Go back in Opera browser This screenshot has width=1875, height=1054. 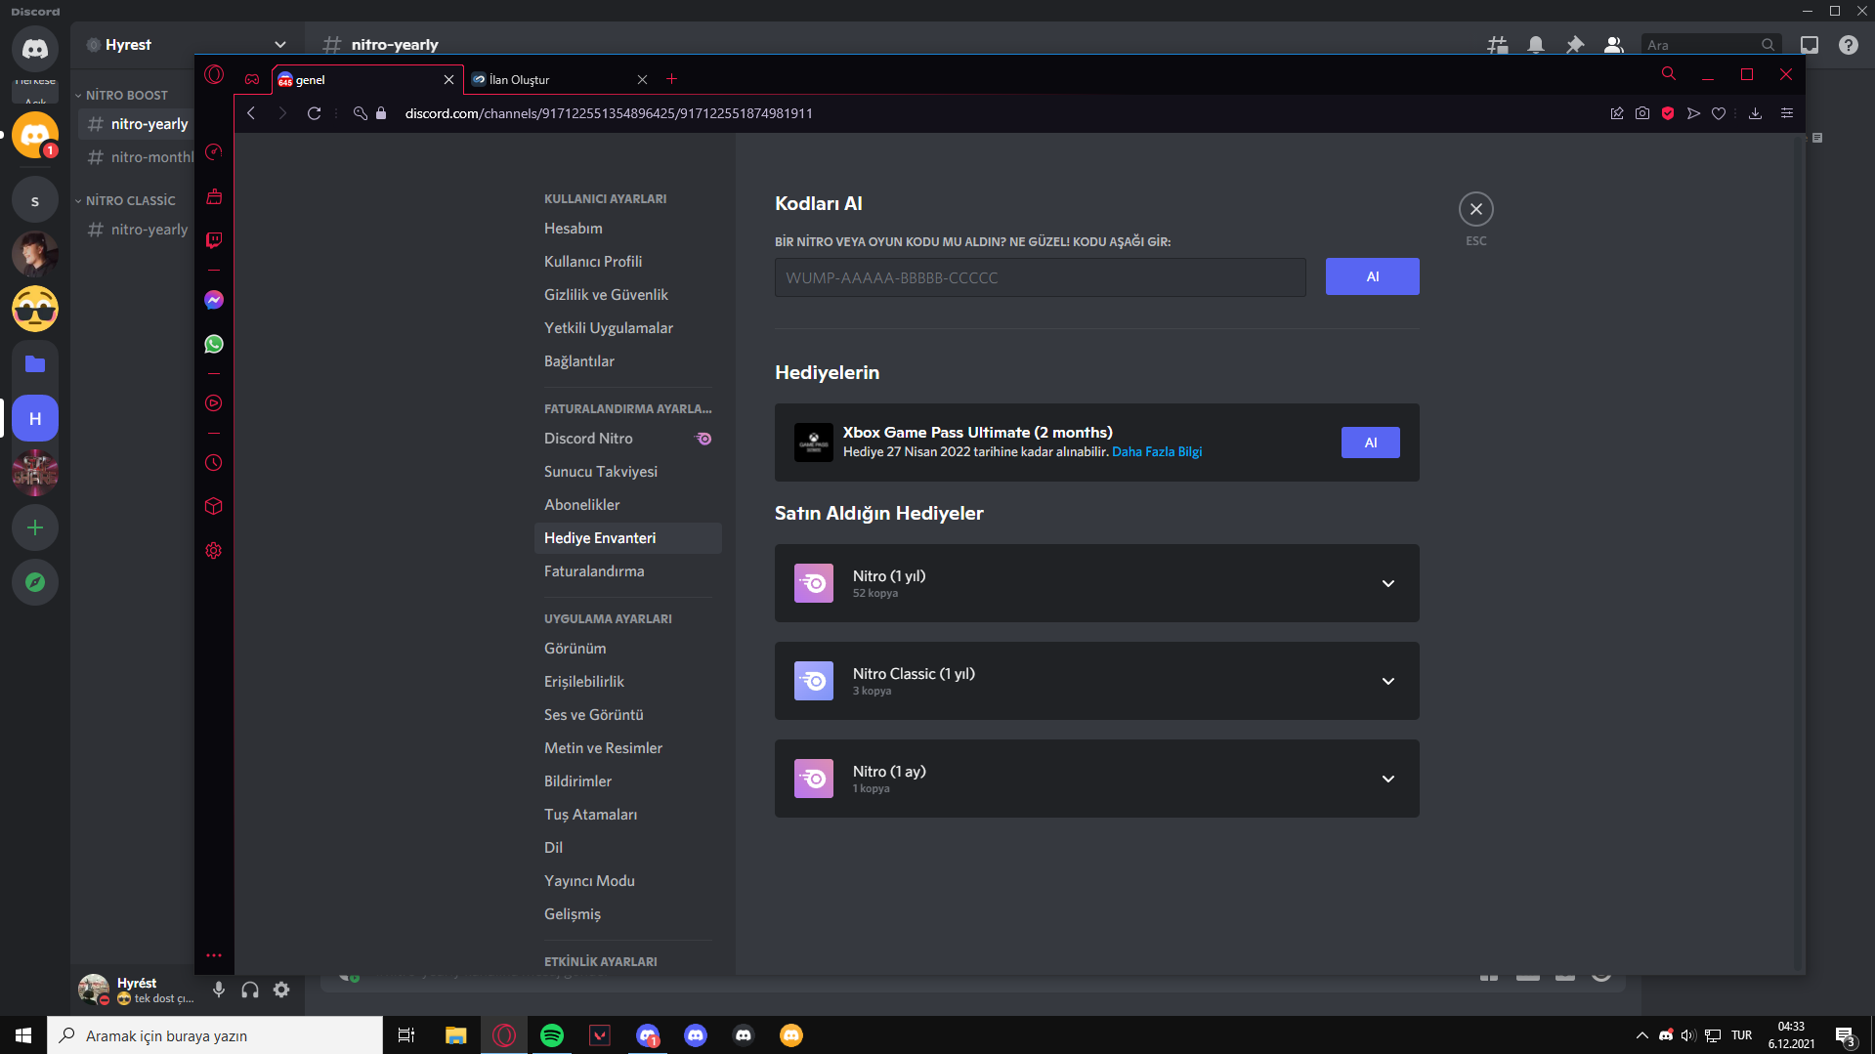click(251, 113)
